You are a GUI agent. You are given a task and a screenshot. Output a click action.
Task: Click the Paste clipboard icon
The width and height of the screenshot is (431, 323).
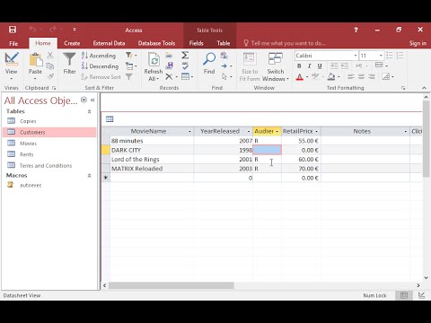click(35, 59)
